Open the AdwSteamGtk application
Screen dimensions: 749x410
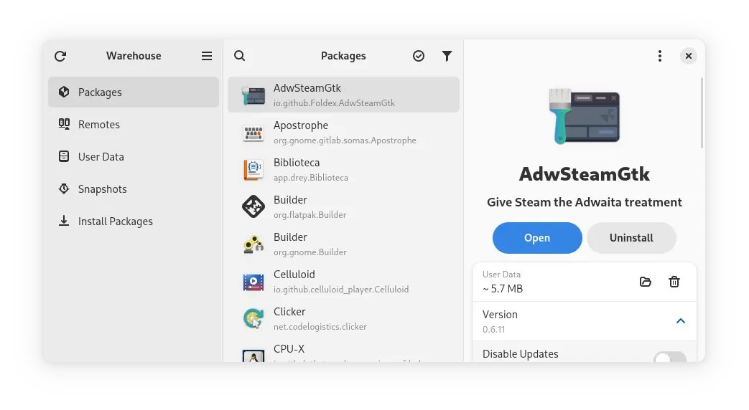coord(537,238)
